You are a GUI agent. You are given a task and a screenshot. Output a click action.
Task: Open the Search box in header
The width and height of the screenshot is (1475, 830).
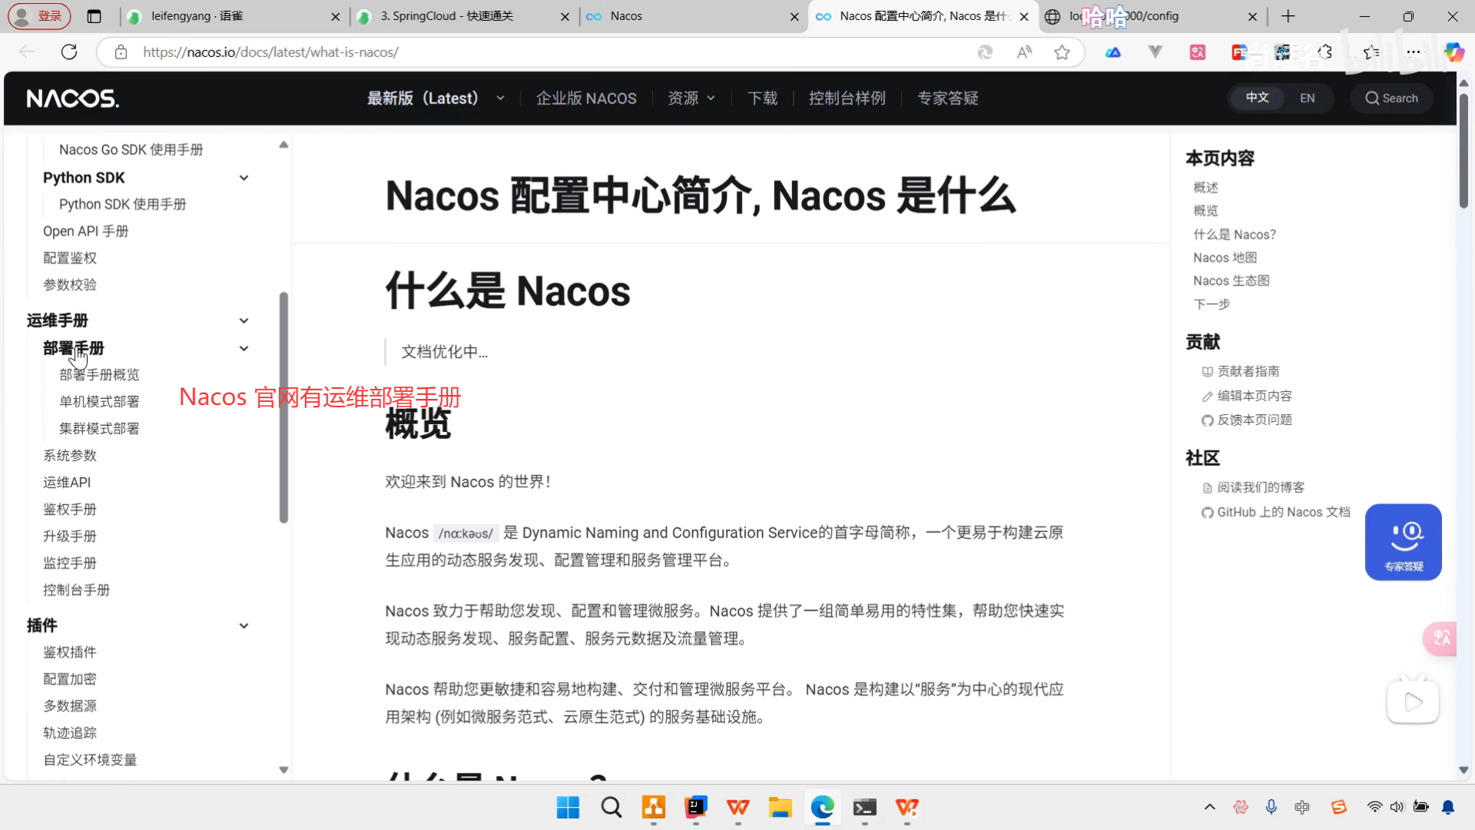click(x=1391, y=98)
